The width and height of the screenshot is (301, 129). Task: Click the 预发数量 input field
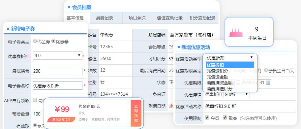(39, 114)
